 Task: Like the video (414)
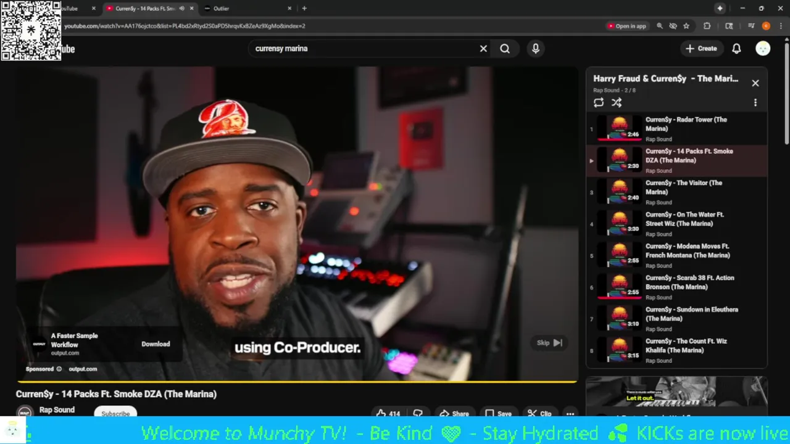pos(388,414)
